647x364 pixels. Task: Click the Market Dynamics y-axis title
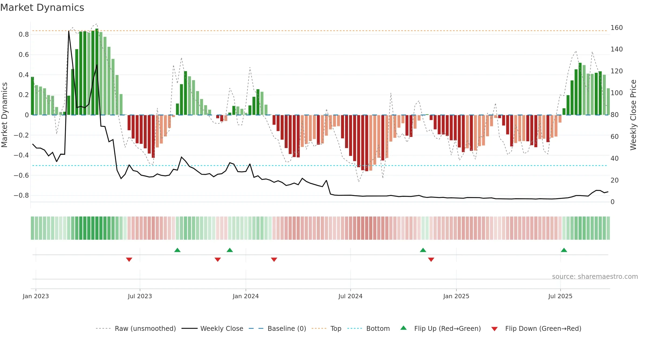click(x=4, y=115)
